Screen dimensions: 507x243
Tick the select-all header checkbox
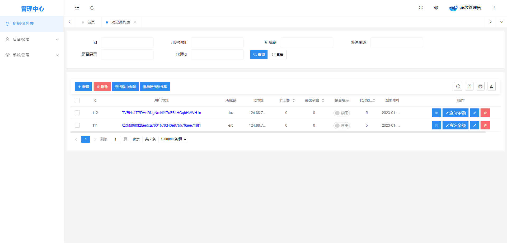coord(77,101)
